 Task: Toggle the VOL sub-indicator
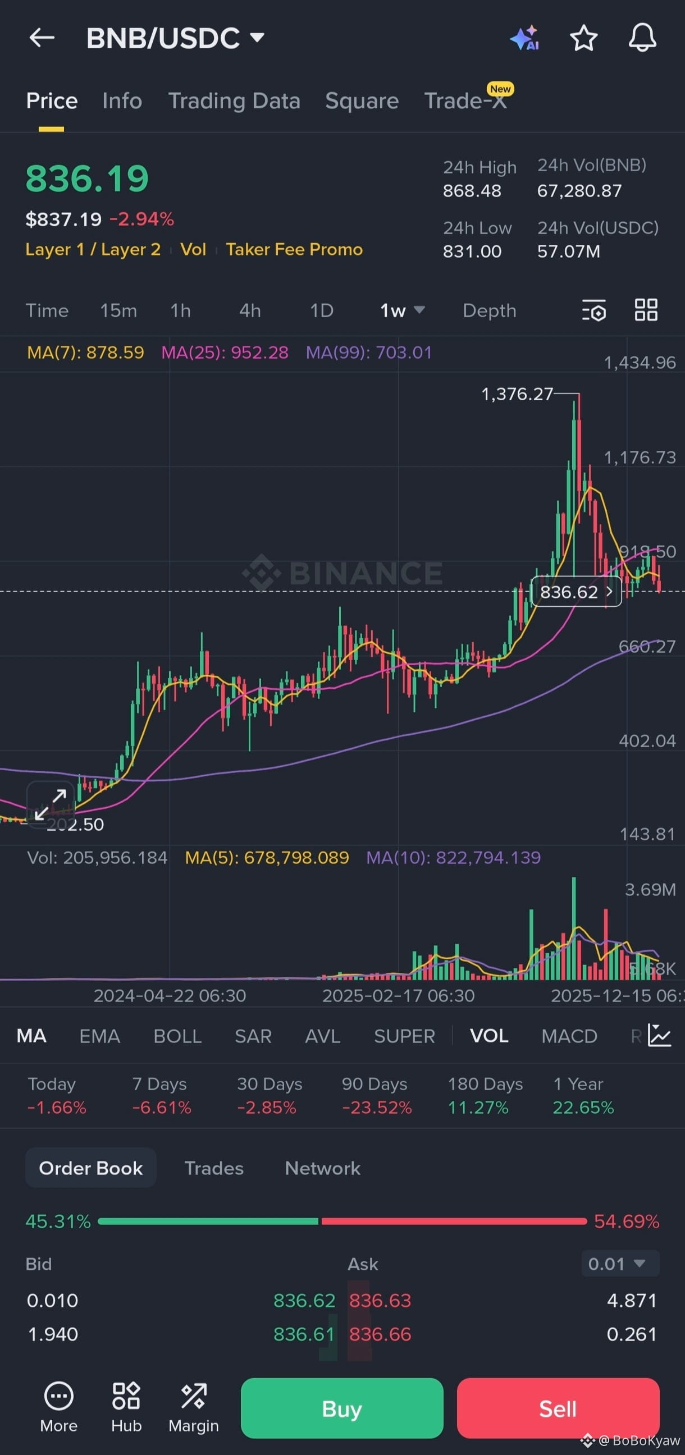490,1035
